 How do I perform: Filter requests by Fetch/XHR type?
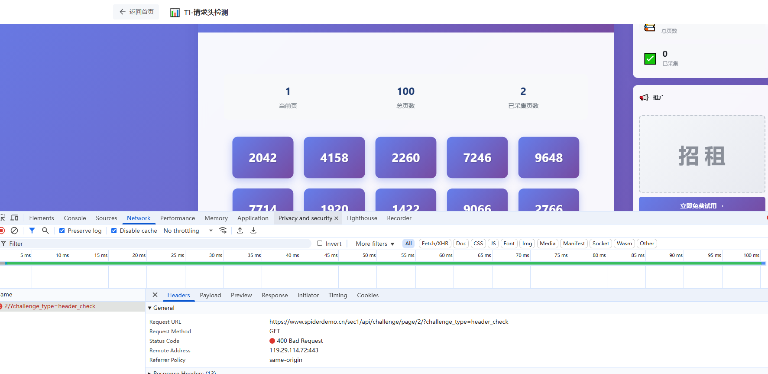(x=435, y=244)
